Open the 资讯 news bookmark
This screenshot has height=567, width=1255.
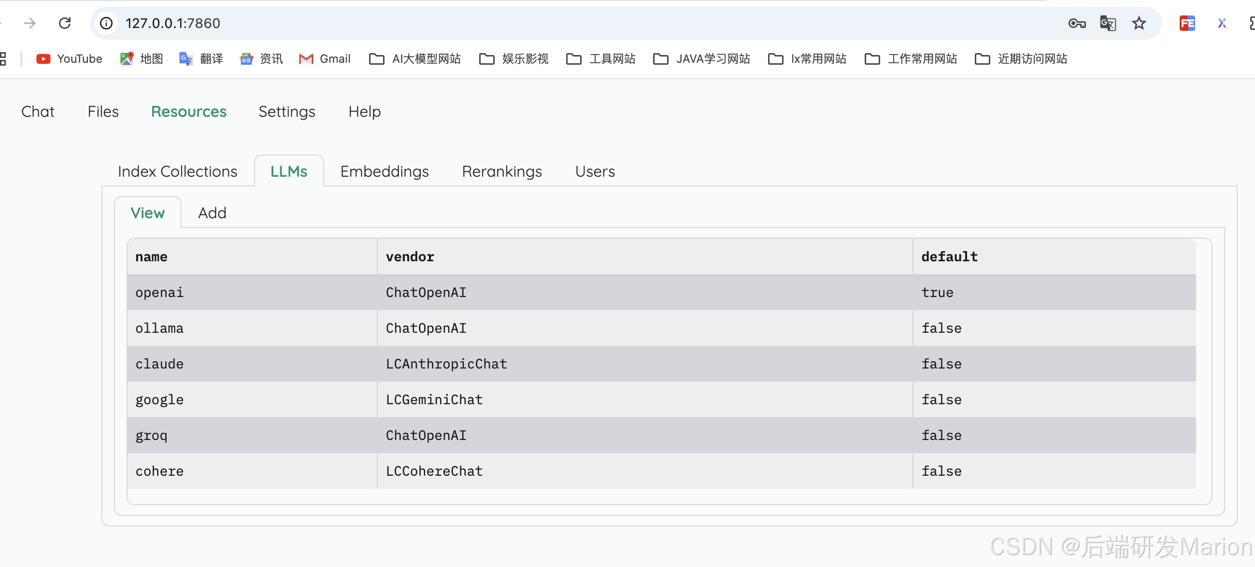click(x=261, y=59)
